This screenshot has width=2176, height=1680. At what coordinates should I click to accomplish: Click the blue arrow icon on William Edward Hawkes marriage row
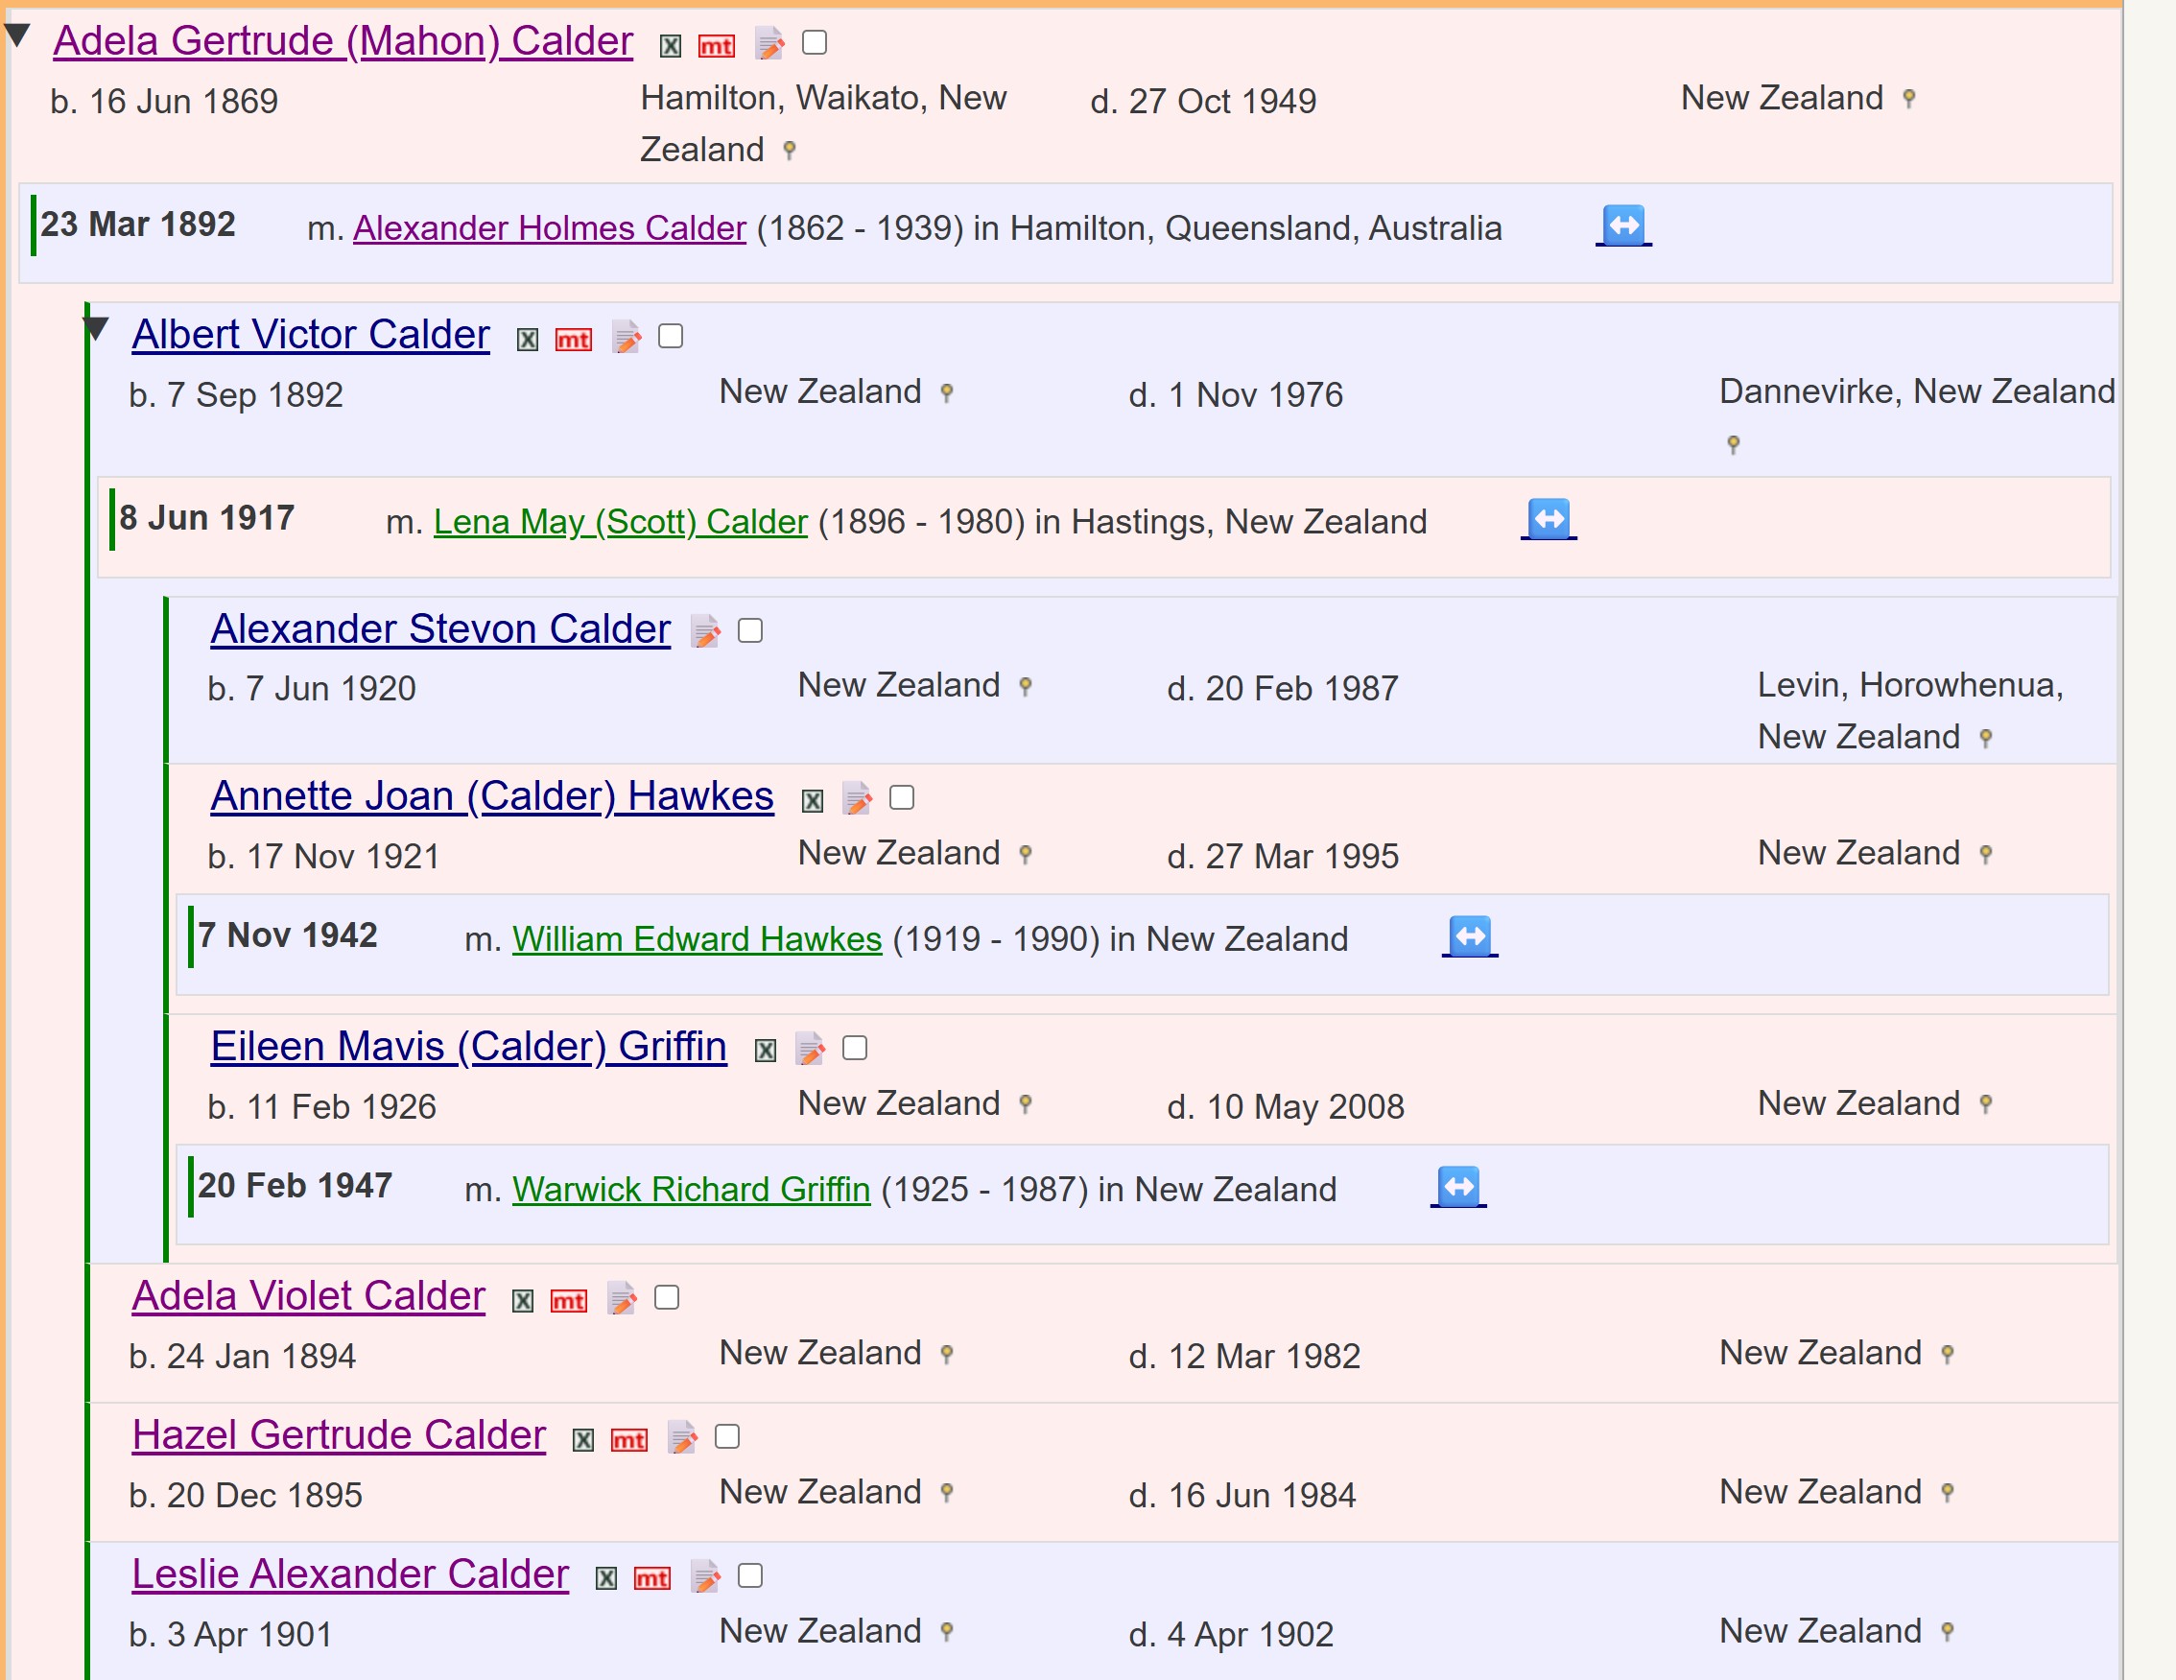pos(1471,935)
